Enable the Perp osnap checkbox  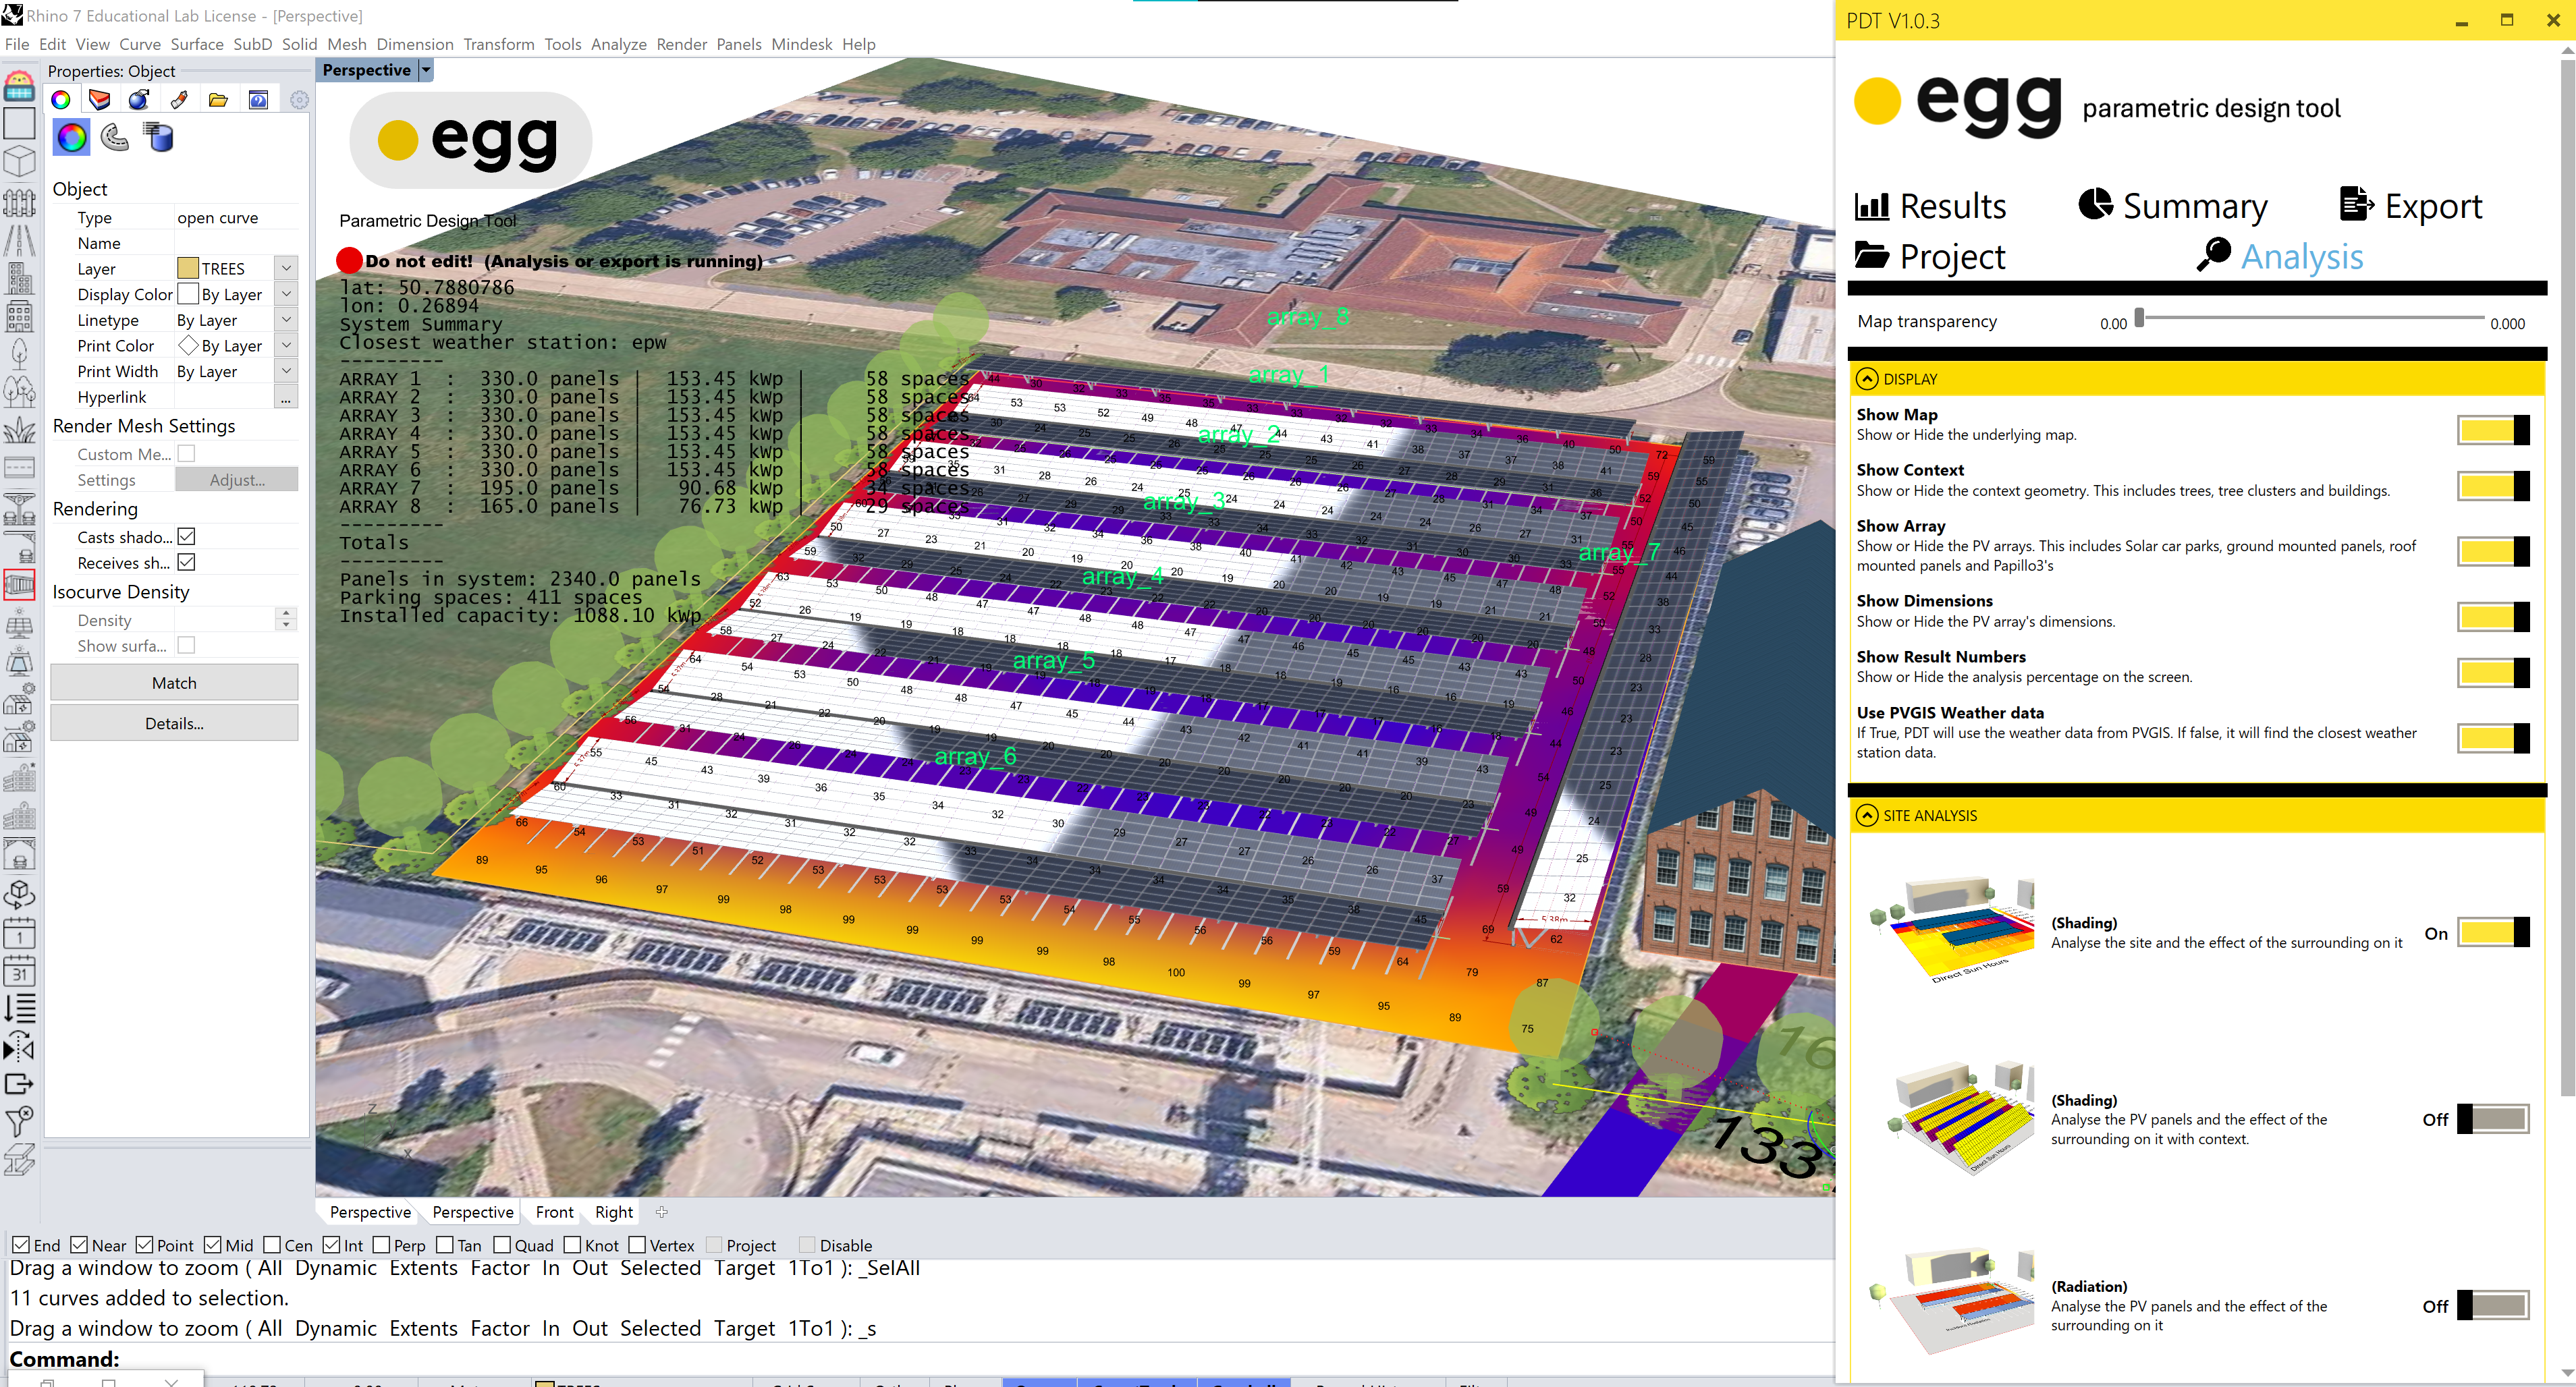click(382, 1245)
